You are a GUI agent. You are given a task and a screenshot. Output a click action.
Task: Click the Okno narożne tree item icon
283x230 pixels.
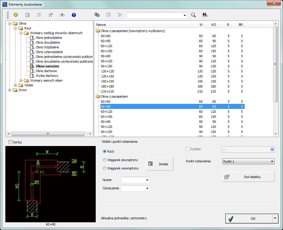[32, 66]
